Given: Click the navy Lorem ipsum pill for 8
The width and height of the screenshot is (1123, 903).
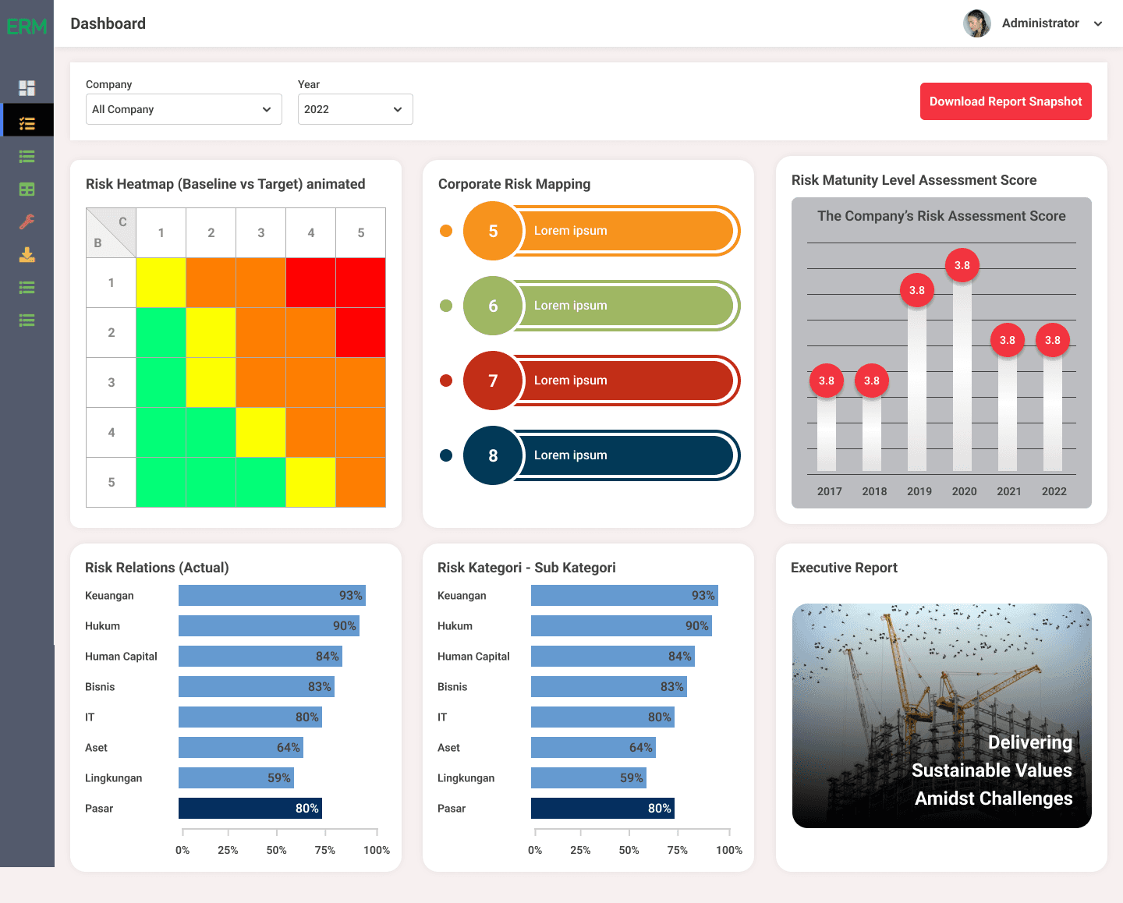Looking at the screenshot, I should [x=628, y=455].
